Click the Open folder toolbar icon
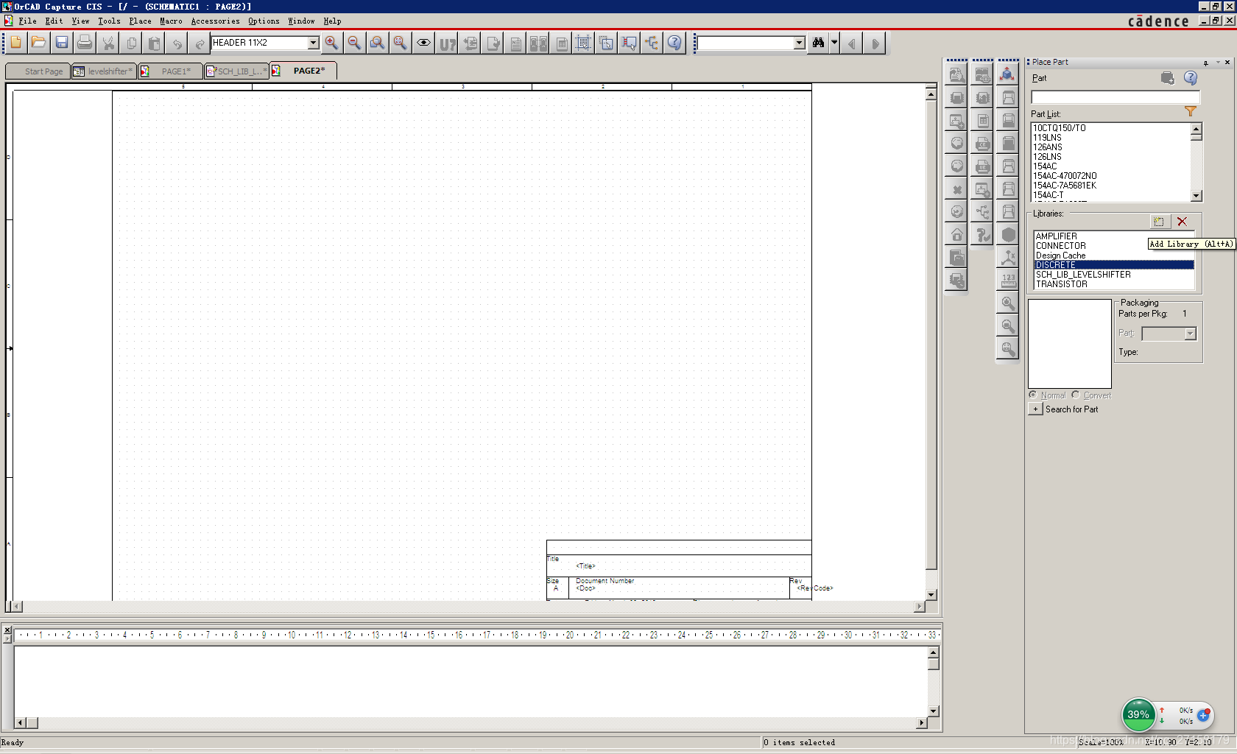The width and height of the screenshot is (1237, 754). (39, 43)
